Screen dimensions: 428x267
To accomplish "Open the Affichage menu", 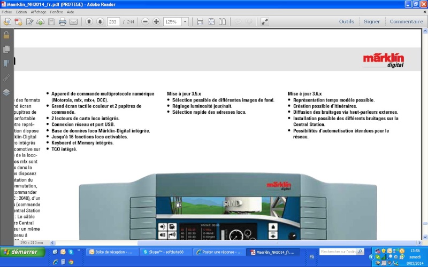I will 39,12.
